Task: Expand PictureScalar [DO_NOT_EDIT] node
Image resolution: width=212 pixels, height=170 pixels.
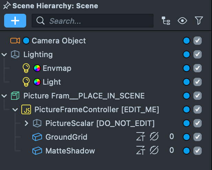Action: [26, 123]
